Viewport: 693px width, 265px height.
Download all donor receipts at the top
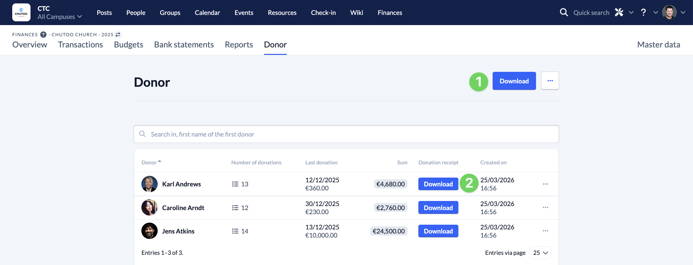coord(514,81)
